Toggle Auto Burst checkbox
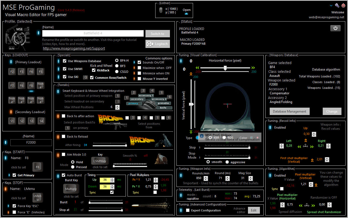The image size is (348, 218). [x=64, y=175]
